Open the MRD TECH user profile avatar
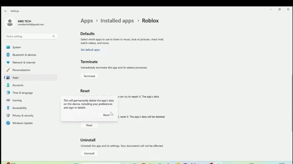 pyautogui.click(x=10, y=23)
